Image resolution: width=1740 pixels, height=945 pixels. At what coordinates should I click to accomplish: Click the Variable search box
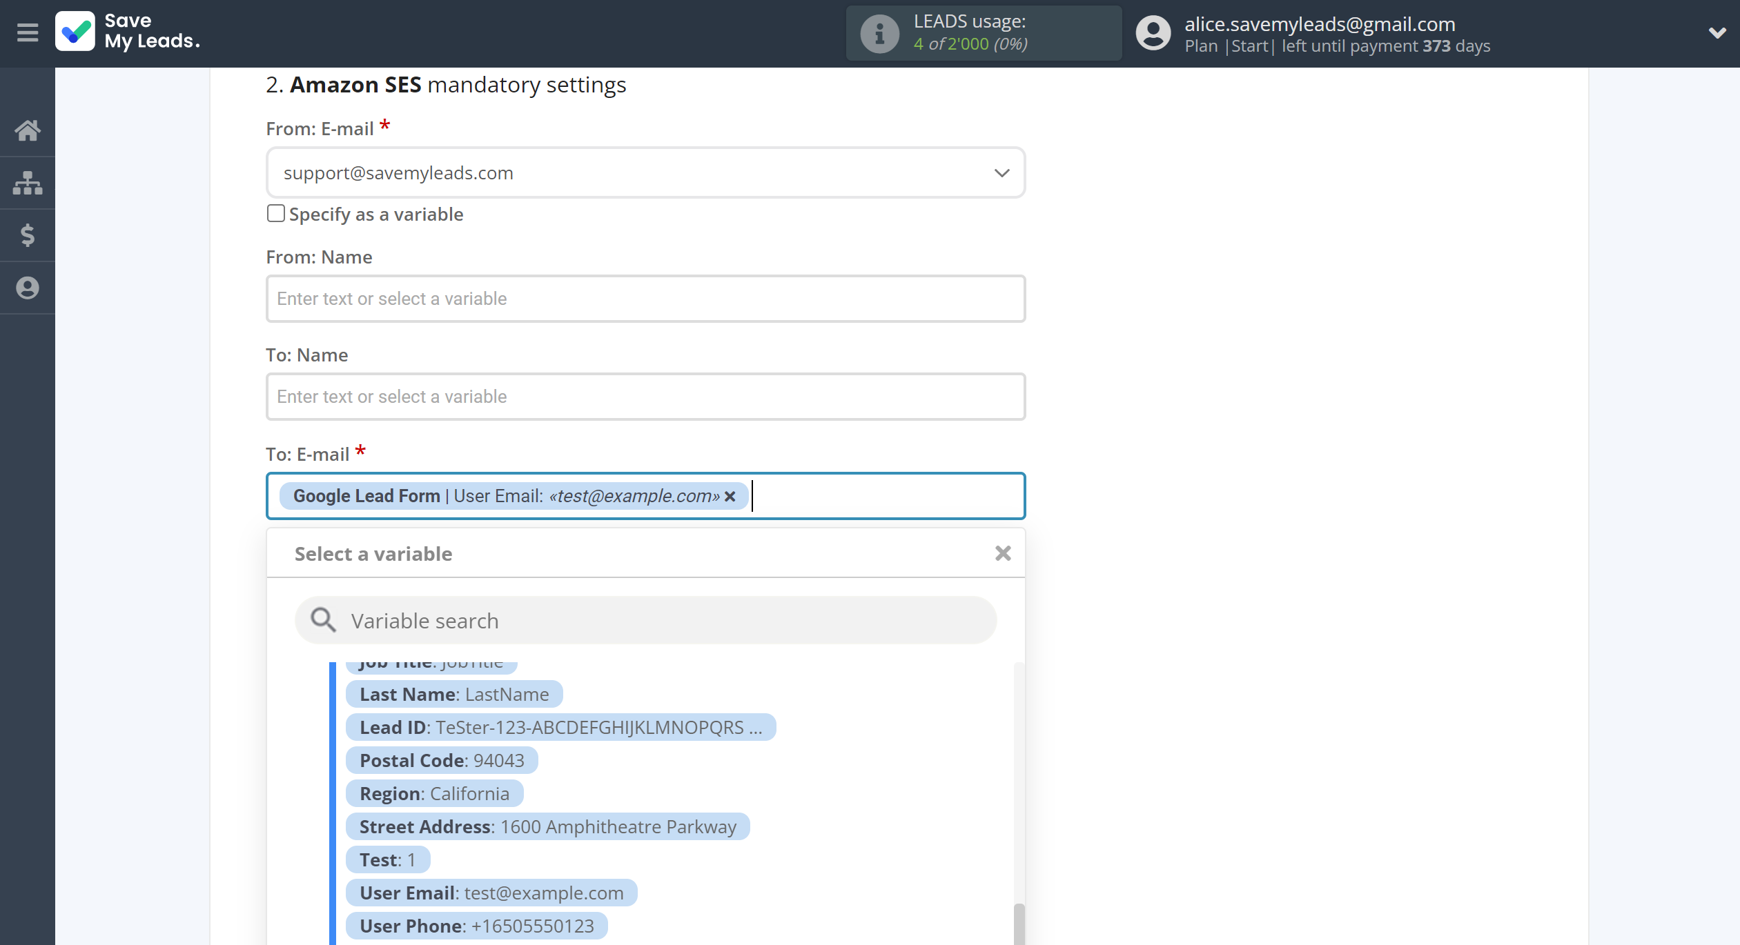[x=645, y=621]
